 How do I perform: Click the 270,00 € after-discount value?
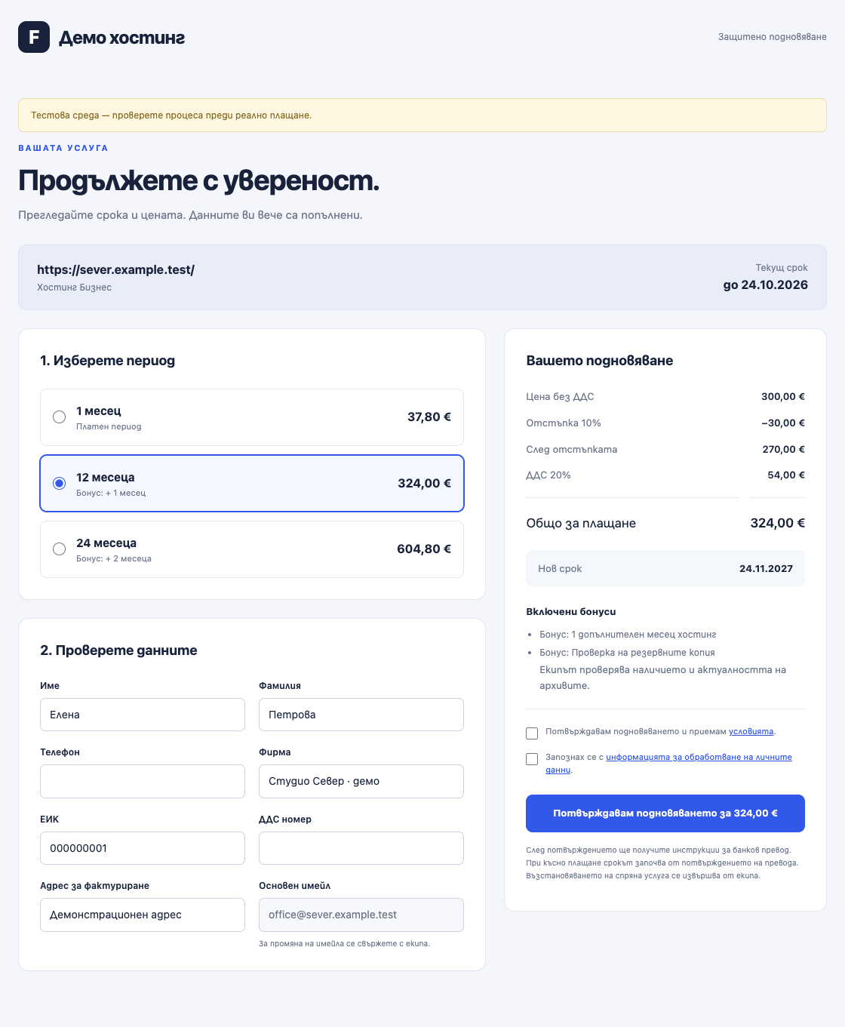pos(783,450)
